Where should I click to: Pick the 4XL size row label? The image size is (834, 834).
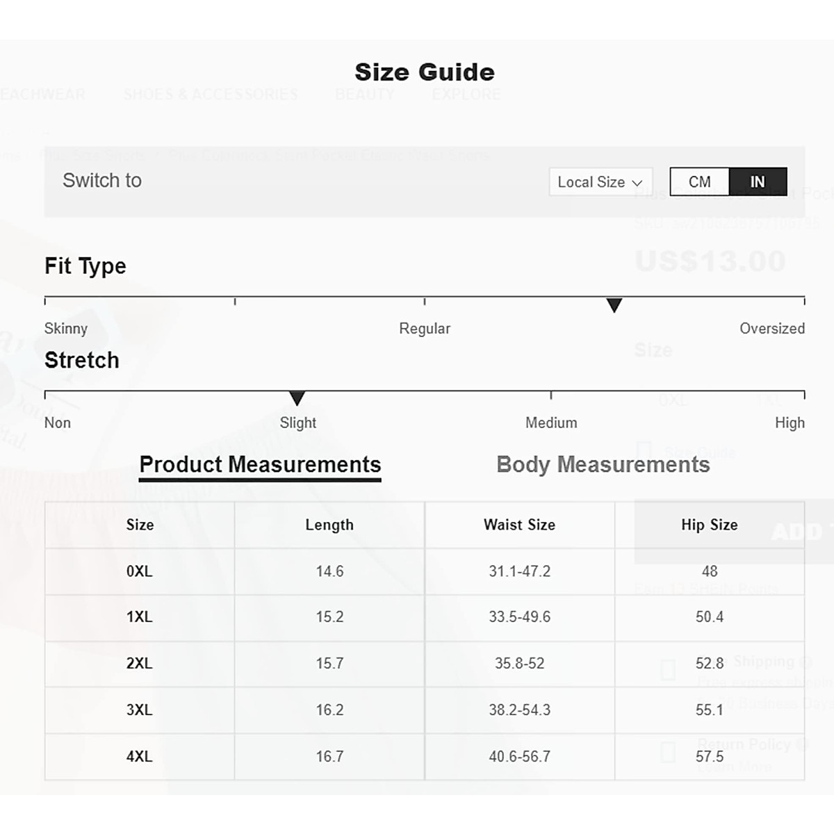tap(140, 756)
